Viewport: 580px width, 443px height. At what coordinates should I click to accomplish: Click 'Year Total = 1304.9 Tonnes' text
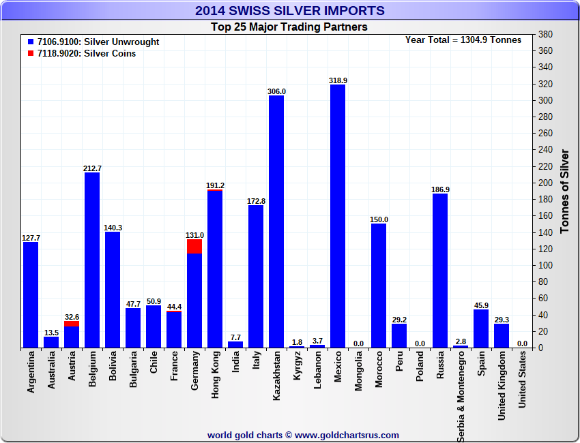point(463,40)
